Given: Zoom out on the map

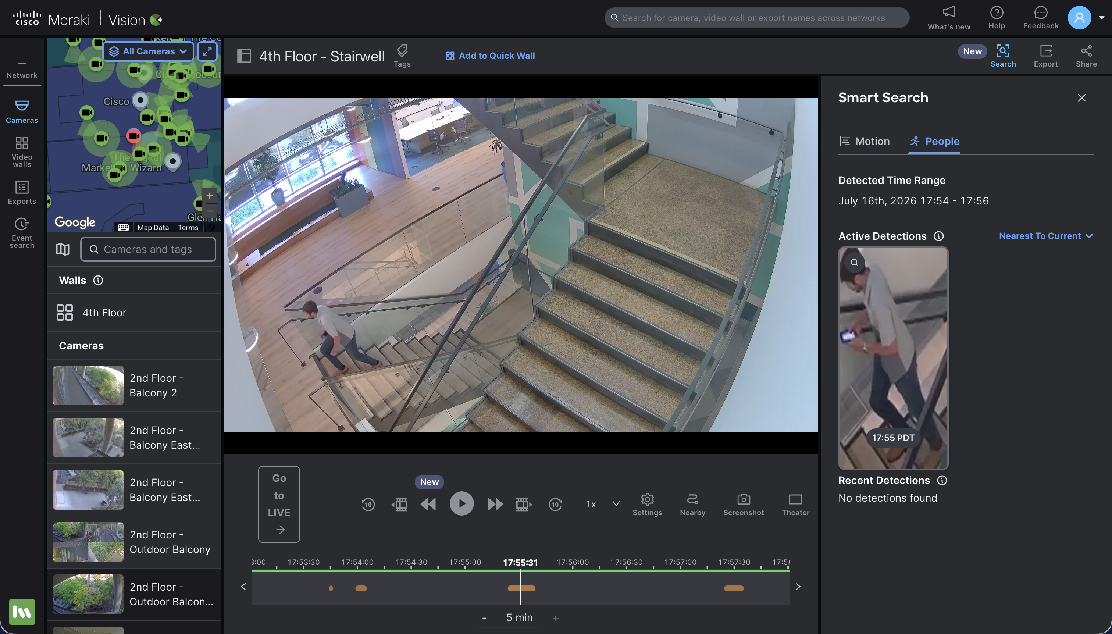Looking at the screenshot, I should tap(210, 211).
